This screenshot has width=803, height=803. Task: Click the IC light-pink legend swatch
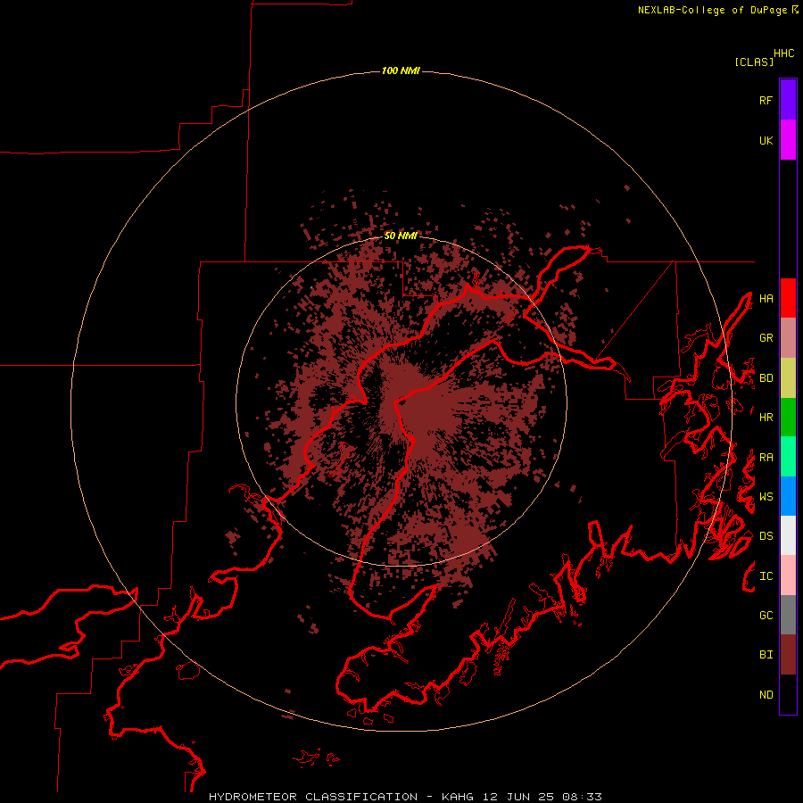pos(788,575)
